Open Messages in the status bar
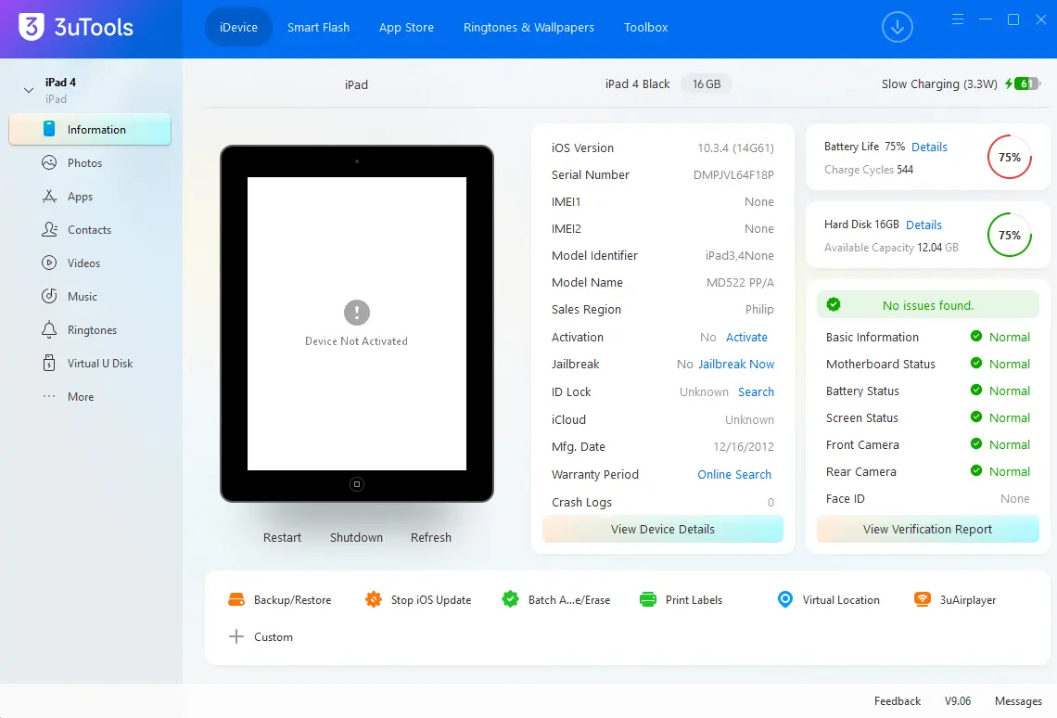Viewport: 1057px width, 718px height. coord(1018,700)
